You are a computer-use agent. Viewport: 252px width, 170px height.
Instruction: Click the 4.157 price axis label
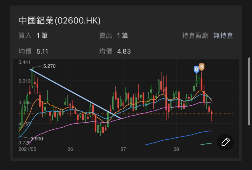pos(24,124)
